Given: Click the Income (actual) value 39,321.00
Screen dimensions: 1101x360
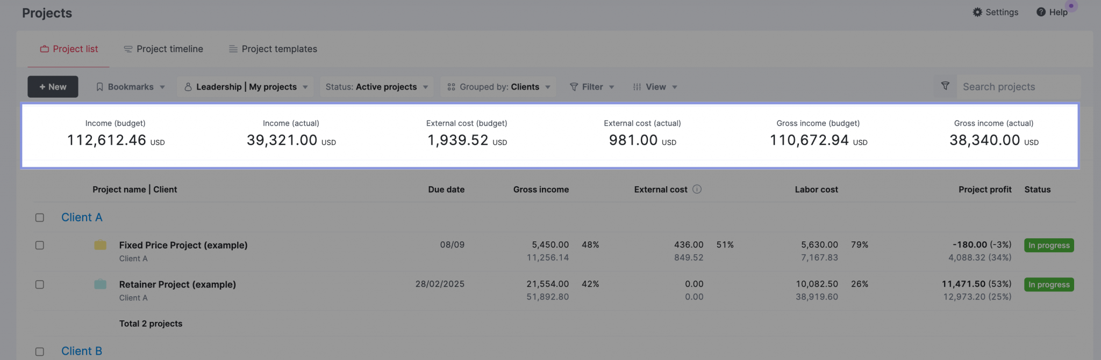Looking at the screenshot, I should (x=282, y=140).
